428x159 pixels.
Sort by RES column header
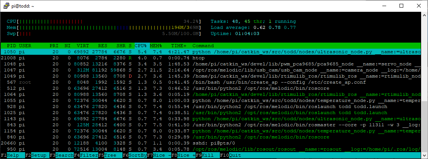[x=103, y=46]
